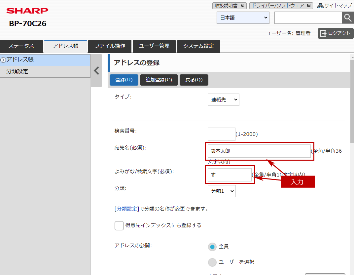The height and width of the screenshot is (275, 354).
Task: Switch to the ファイル操作 tab
Action: click(110, 46)
